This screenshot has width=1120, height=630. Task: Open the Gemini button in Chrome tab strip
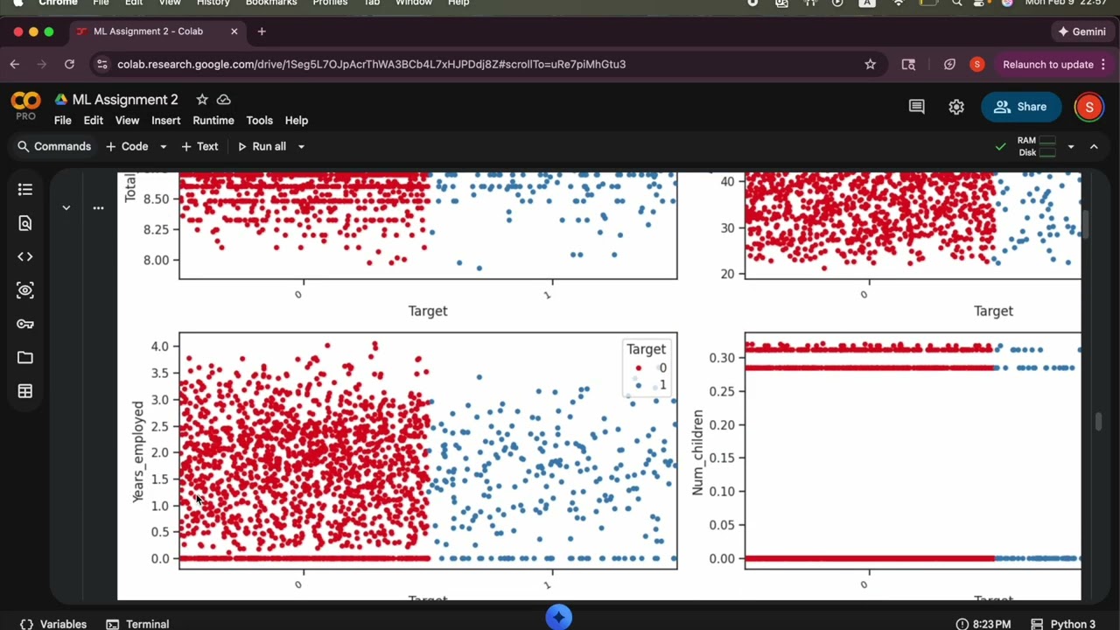click(x=1082, y=31)
